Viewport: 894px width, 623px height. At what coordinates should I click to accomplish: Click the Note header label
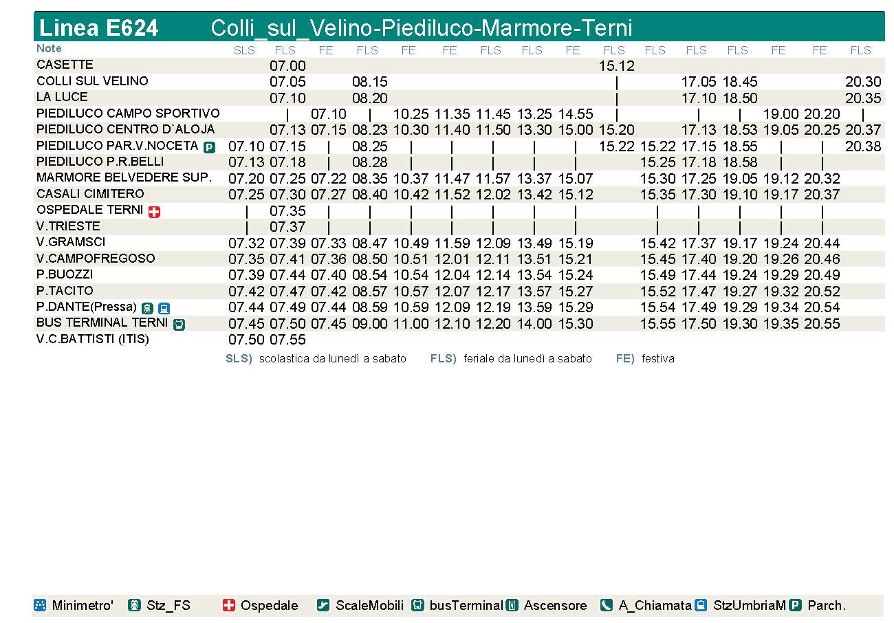(49, 49)
